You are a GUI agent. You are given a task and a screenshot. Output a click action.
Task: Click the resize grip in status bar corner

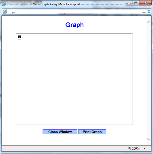coord(150,150)
